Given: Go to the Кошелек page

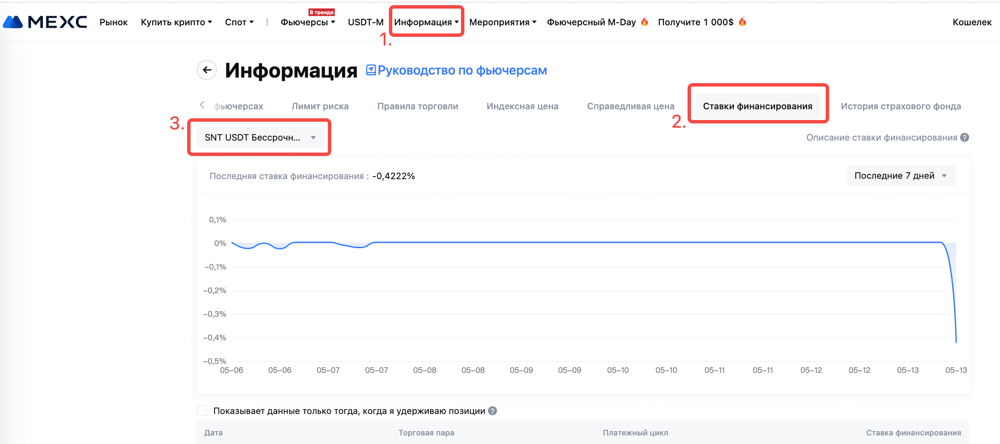Looking at the screenshot, I should coord(972,22).
